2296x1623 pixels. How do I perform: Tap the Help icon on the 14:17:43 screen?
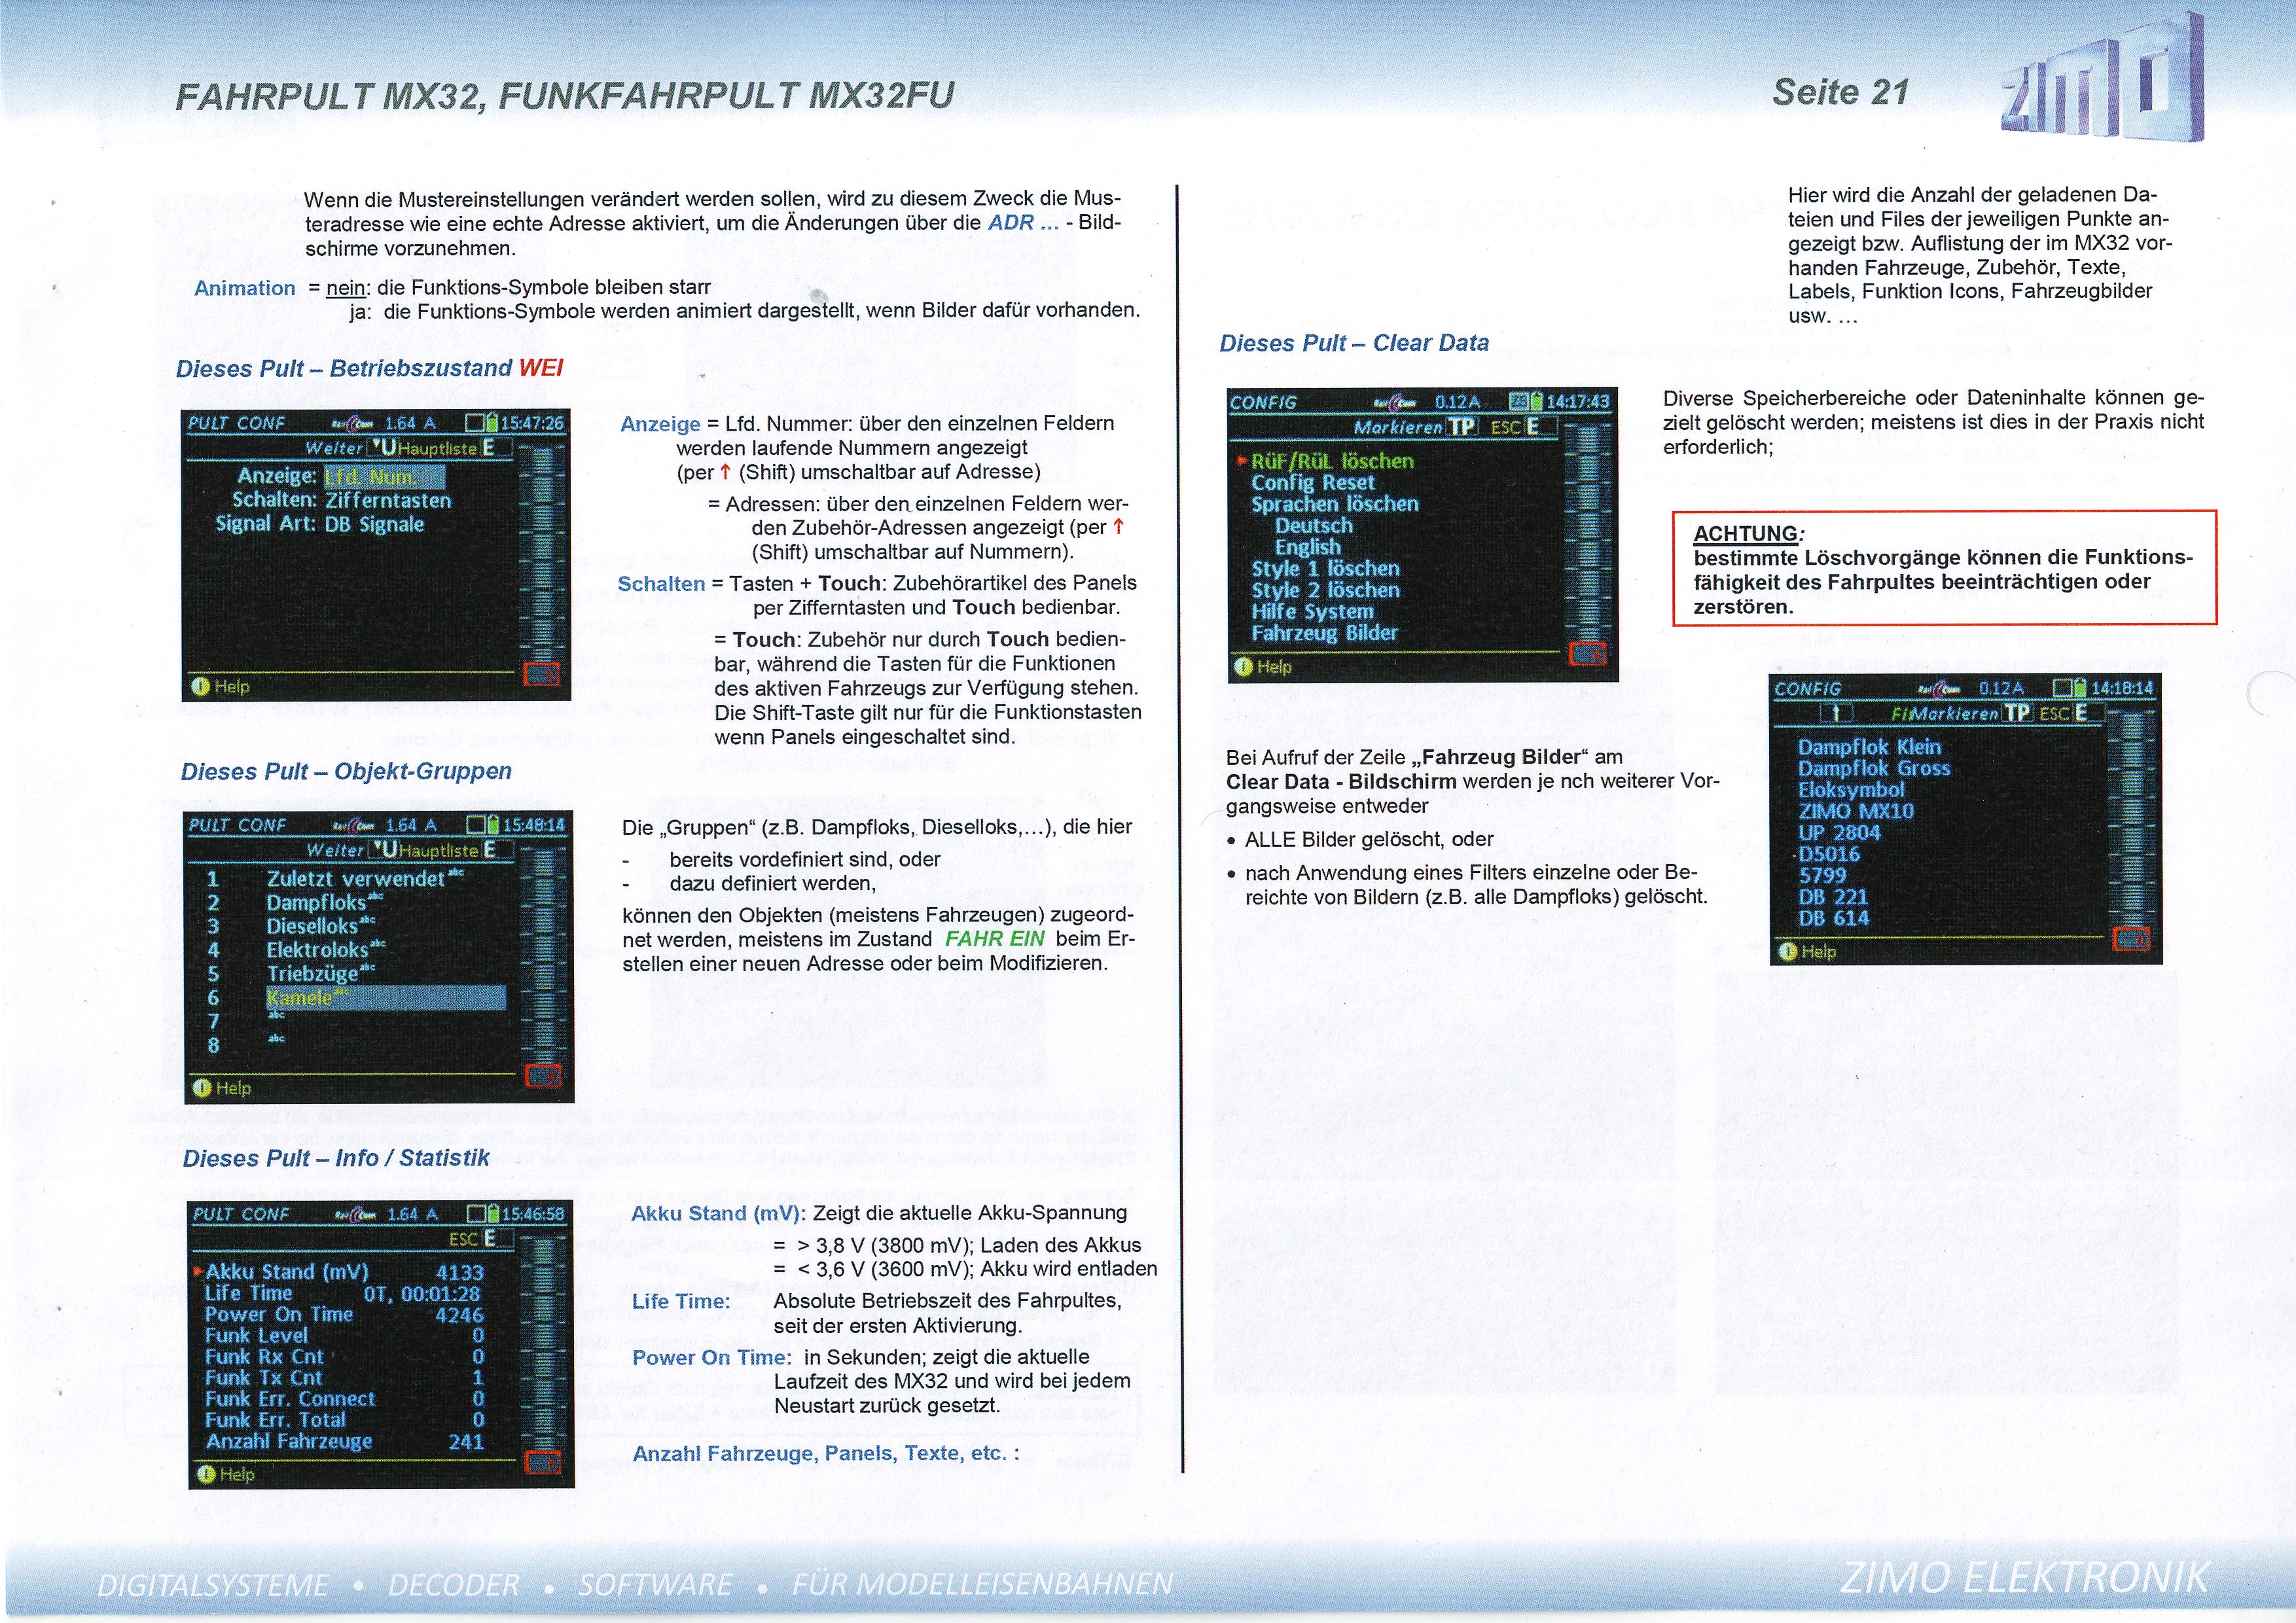1243,666
